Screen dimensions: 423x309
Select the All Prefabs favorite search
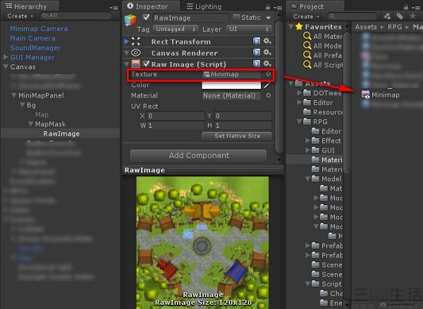click(322, 56)
